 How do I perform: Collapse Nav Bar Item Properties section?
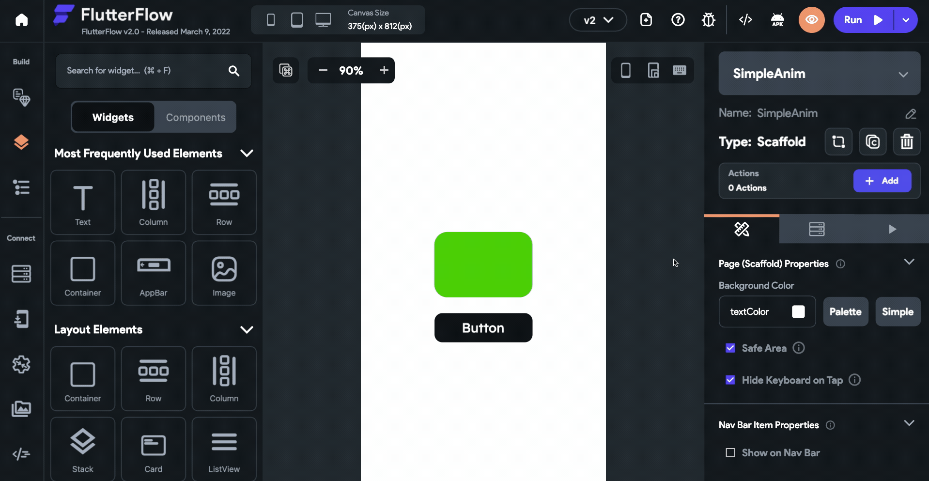909,423
